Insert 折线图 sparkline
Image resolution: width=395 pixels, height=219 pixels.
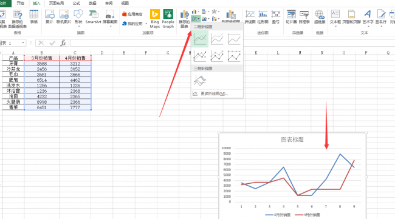pos(250,17)
